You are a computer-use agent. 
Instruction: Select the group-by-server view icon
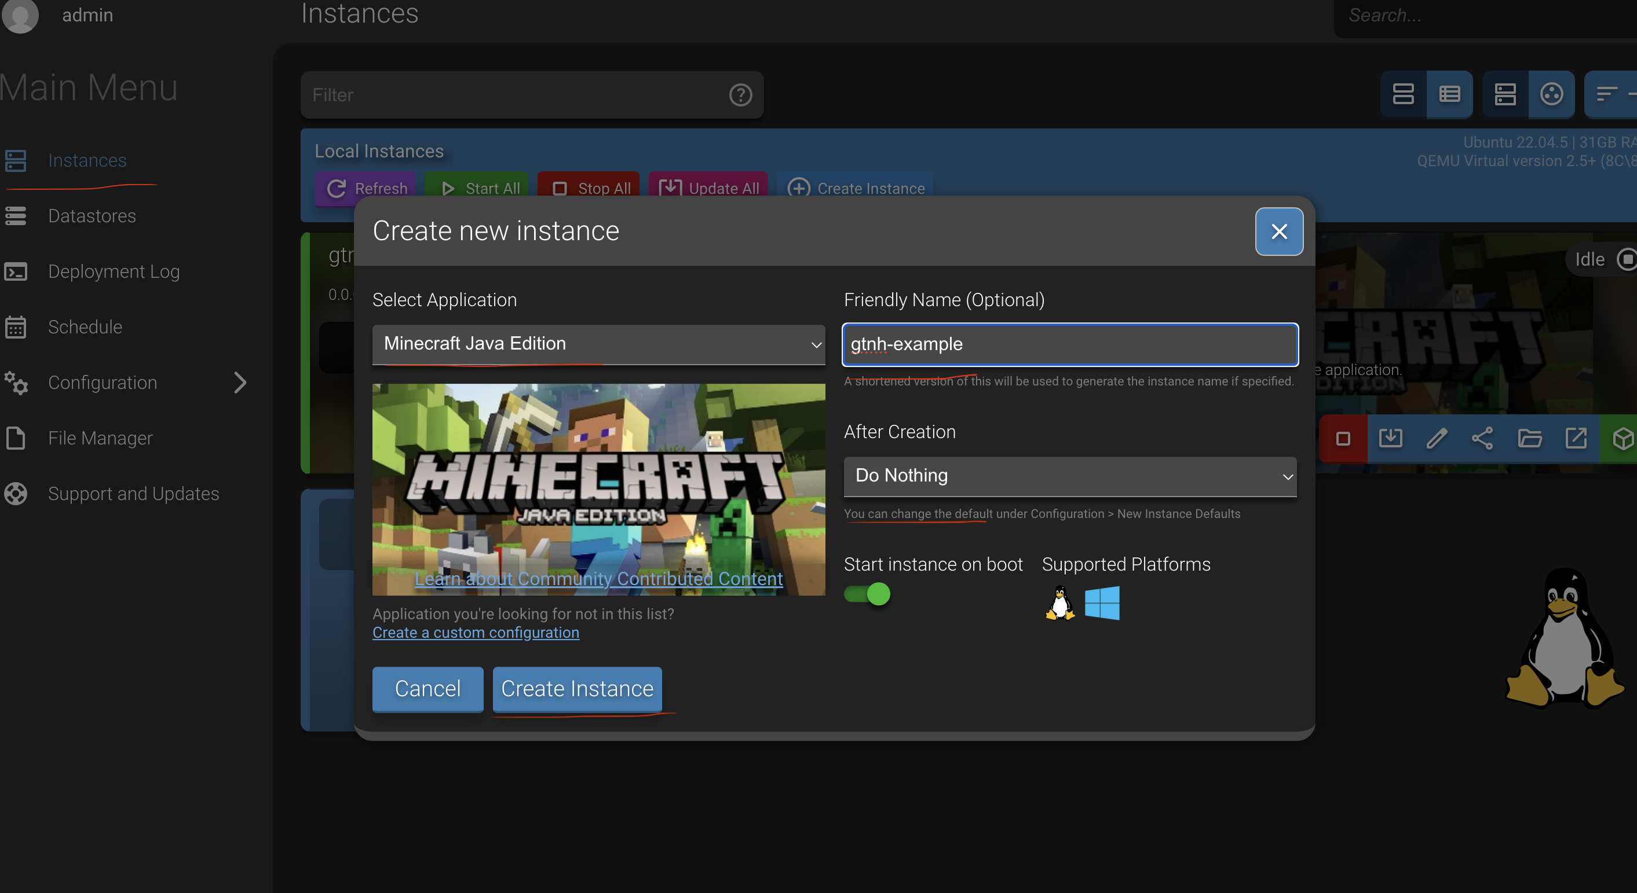(x=1505, y=95)
